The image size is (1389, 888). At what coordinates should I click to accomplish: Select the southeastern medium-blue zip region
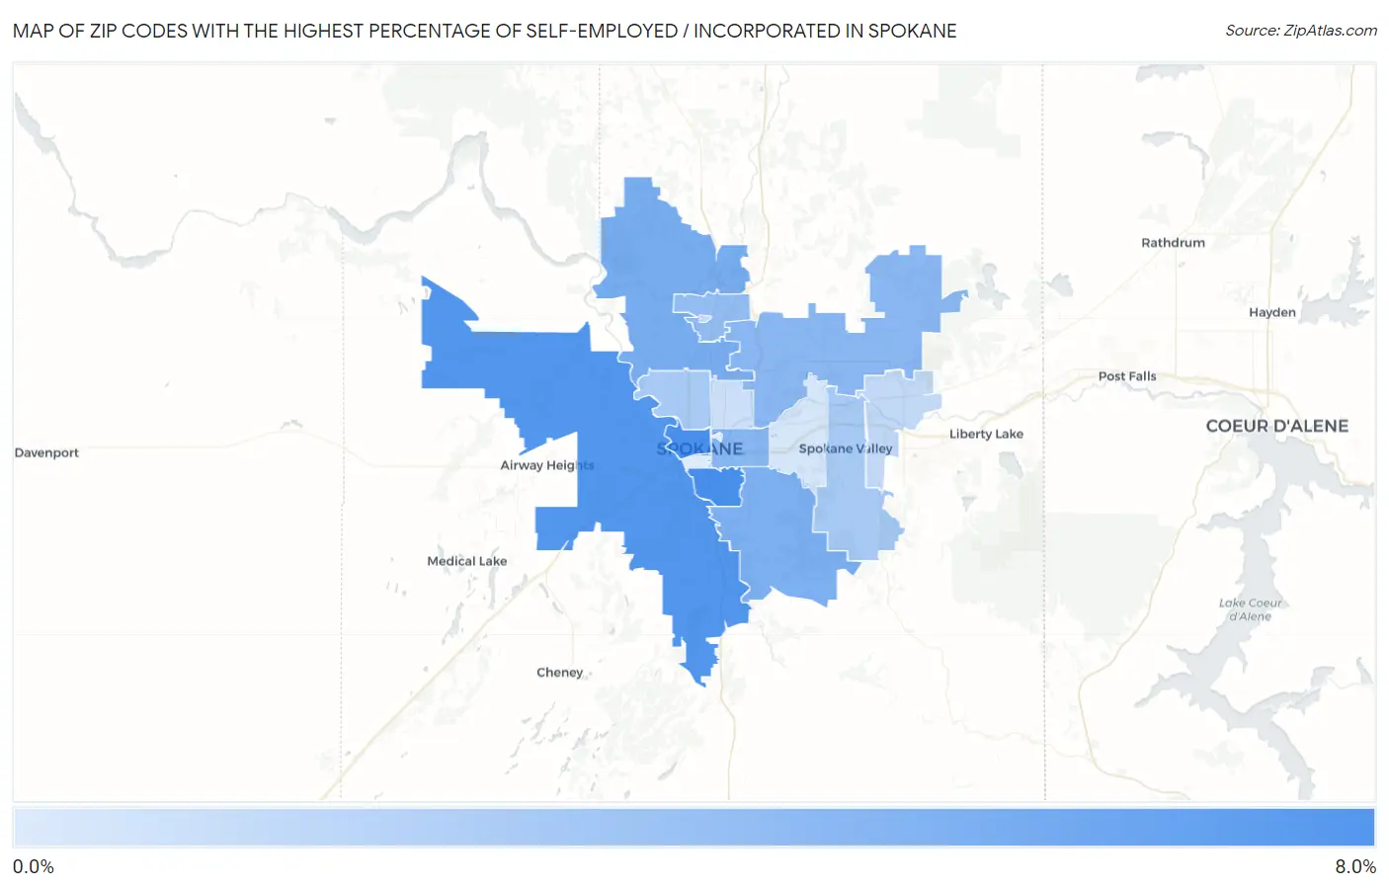coord(780,538)
